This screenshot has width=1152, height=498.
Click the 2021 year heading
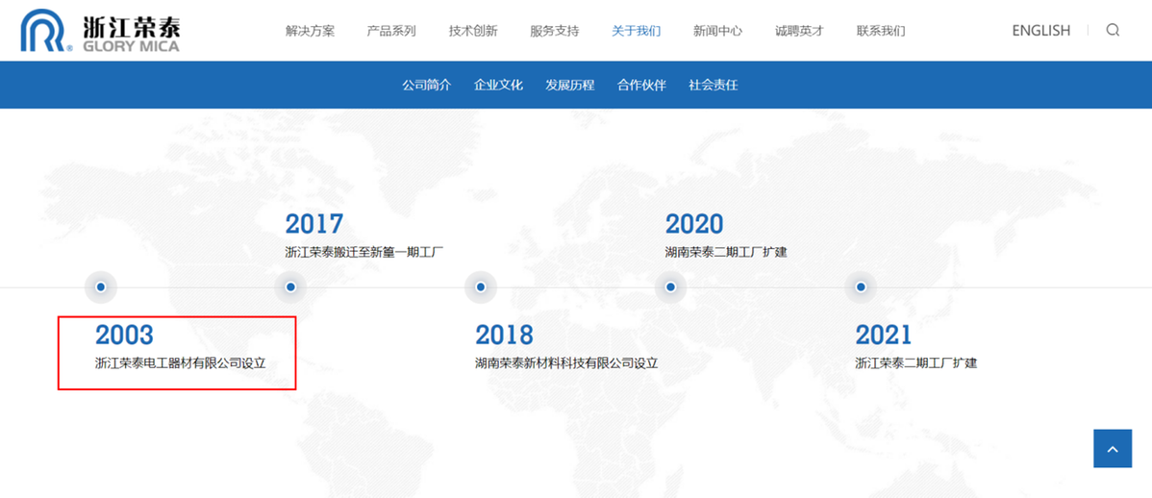point(884,335)
